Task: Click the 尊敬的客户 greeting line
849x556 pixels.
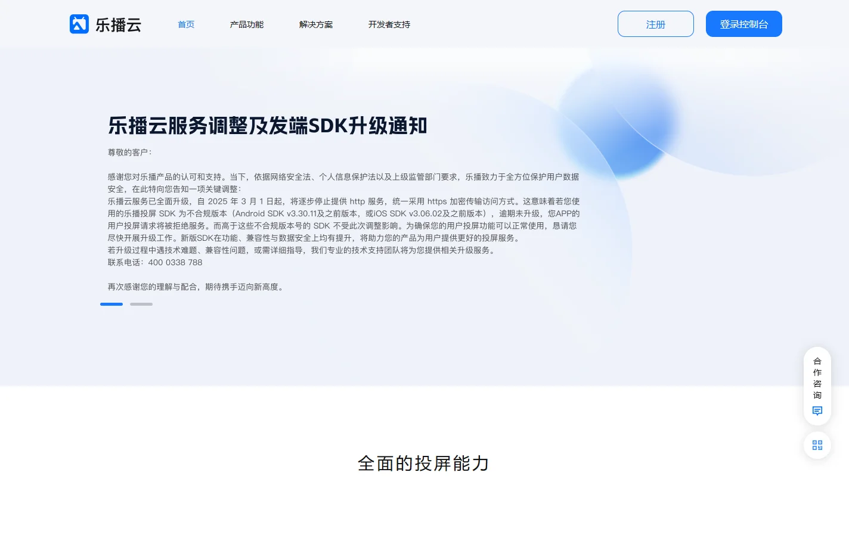Action: coord(130,153)
